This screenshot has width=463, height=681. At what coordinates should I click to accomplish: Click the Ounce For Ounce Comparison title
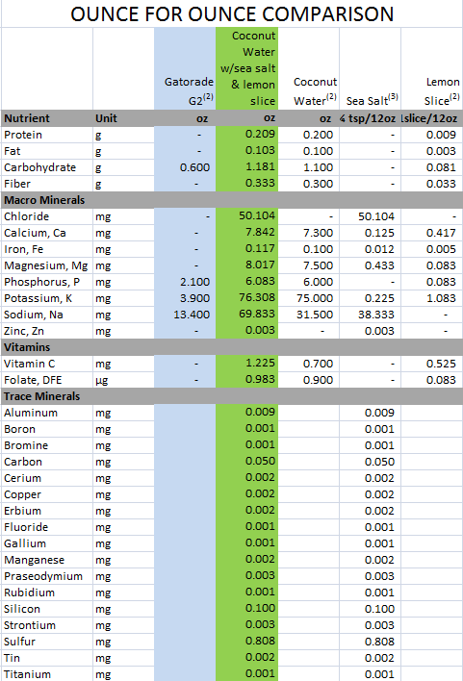232,14
